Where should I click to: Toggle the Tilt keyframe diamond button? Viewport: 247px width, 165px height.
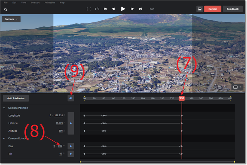[x=71, y=154]
